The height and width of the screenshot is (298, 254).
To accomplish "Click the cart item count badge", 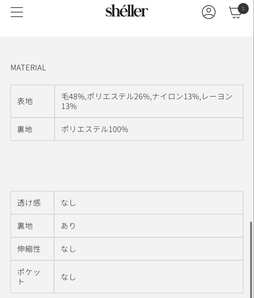I will click(243, 9).
